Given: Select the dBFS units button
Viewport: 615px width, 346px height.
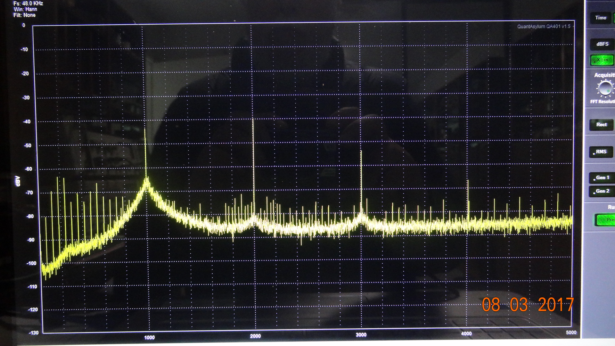Looking at the screenshot, I should point(602,44).
